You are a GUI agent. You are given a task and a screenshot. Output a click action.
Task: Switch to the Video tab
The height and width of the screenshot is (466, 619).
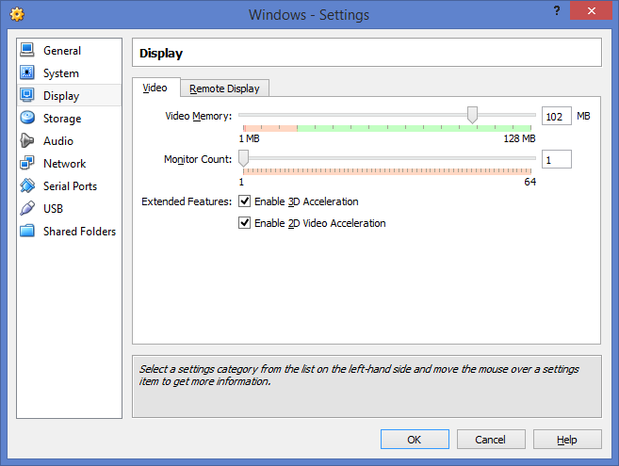[156, 88]
